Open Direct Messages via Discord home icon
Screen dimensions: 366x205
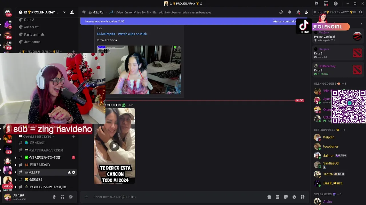8,13
